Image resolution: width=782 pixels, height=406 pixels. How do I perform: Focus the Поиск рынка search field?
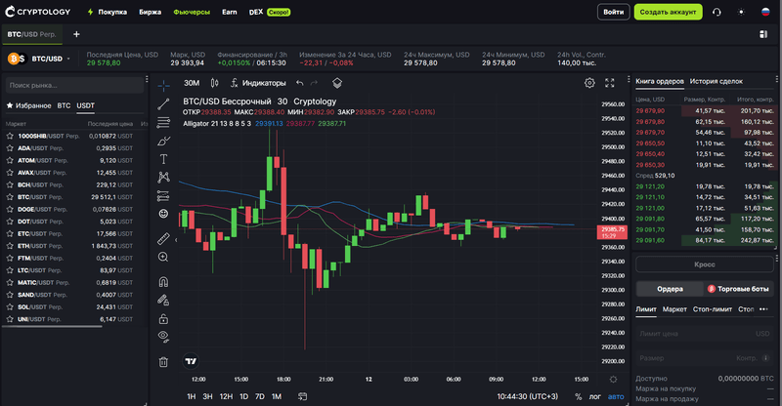[x=74, y=85]
